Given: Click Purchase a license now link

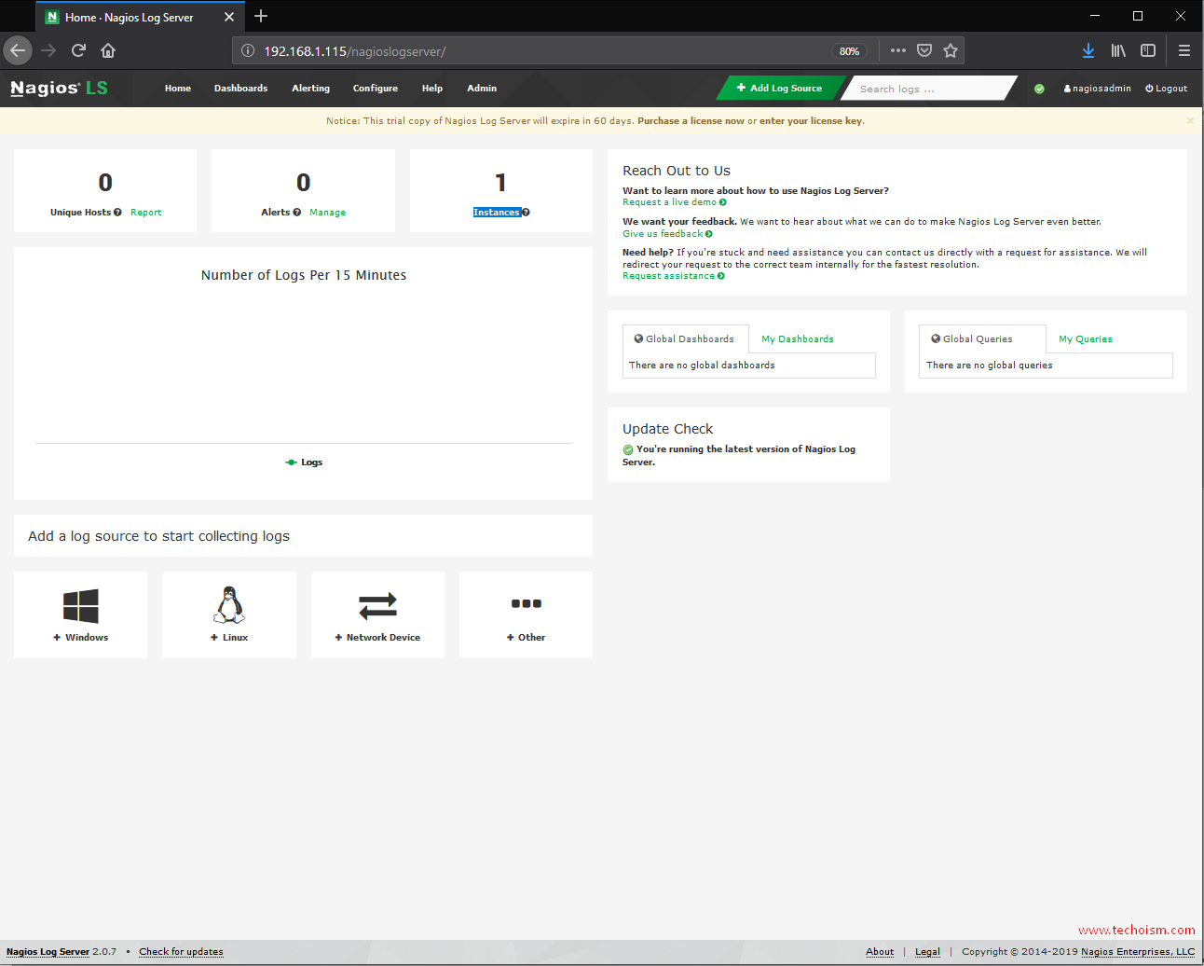Looking at the screenshot, I should click(x=691, y=121).
